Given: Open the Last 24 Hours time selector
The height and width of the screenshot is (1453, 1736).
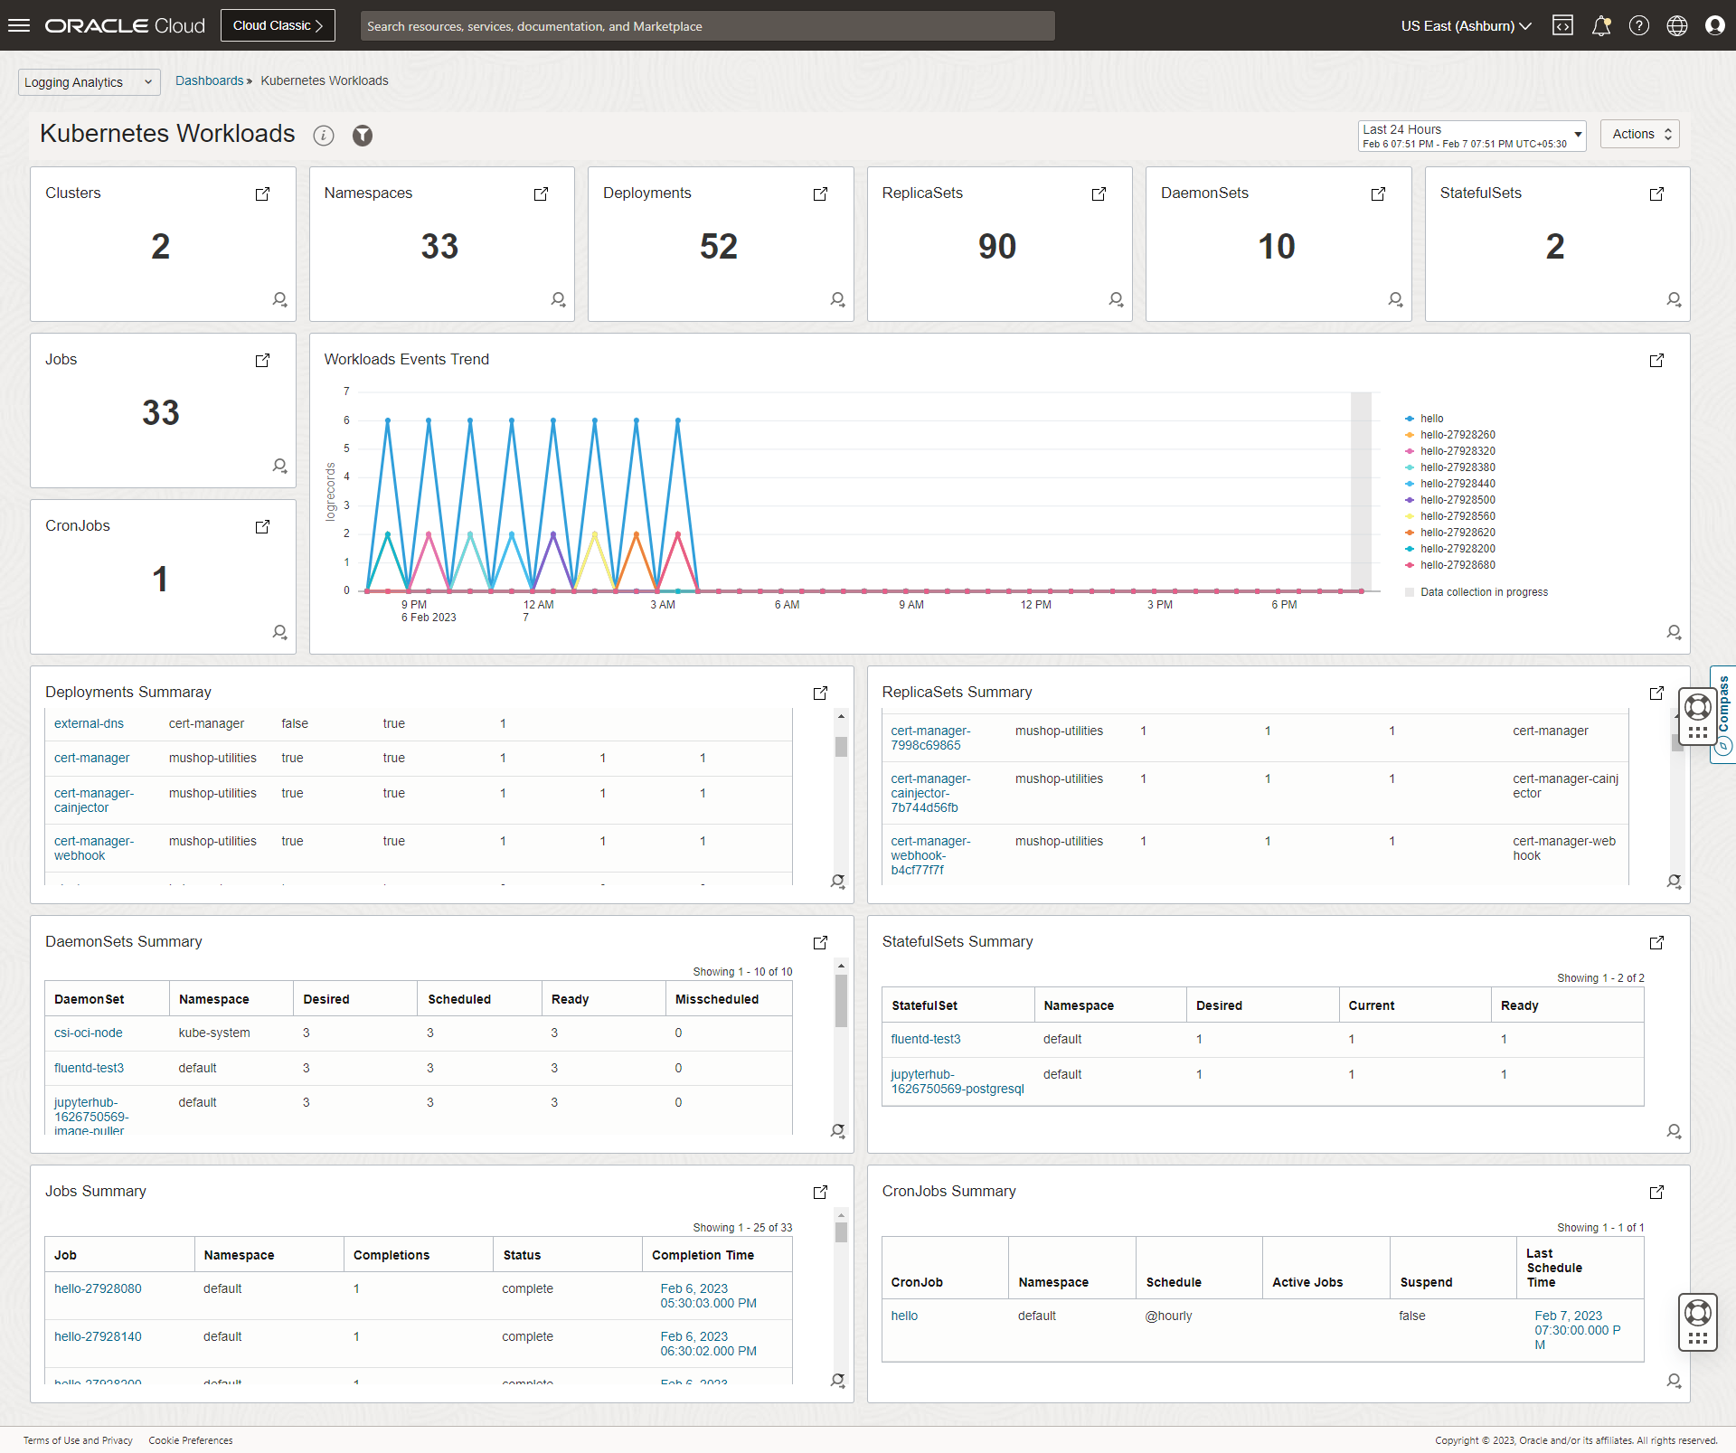Looking at the screenshot, I should point(1471,136).
